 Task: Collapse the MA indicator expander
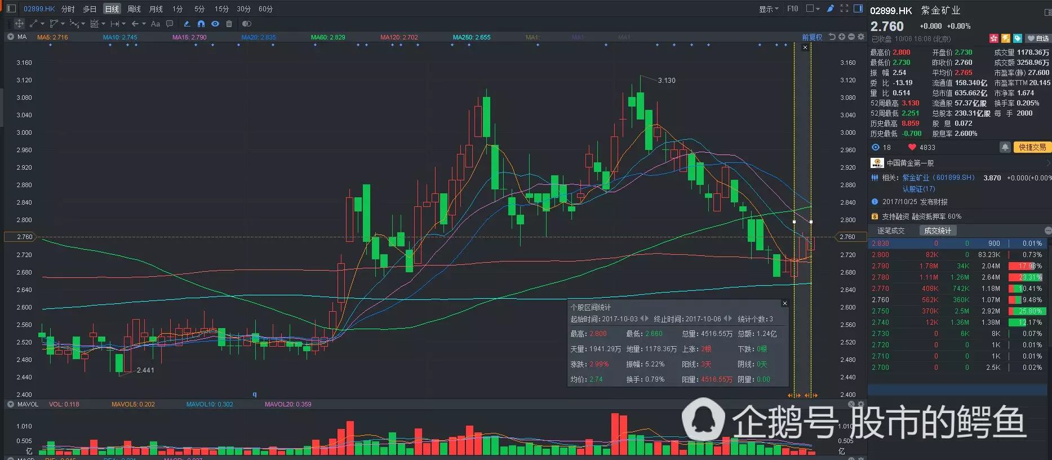10,37
